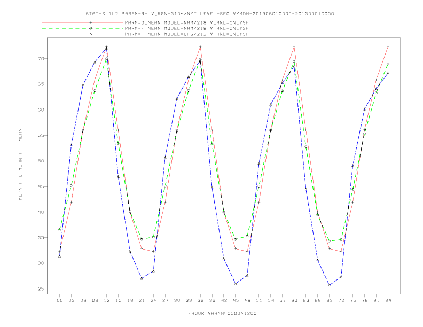The height and width of the screenshot is (327, 423).
Task: Click forecast hour tick 72
Action: click(341, 300)
